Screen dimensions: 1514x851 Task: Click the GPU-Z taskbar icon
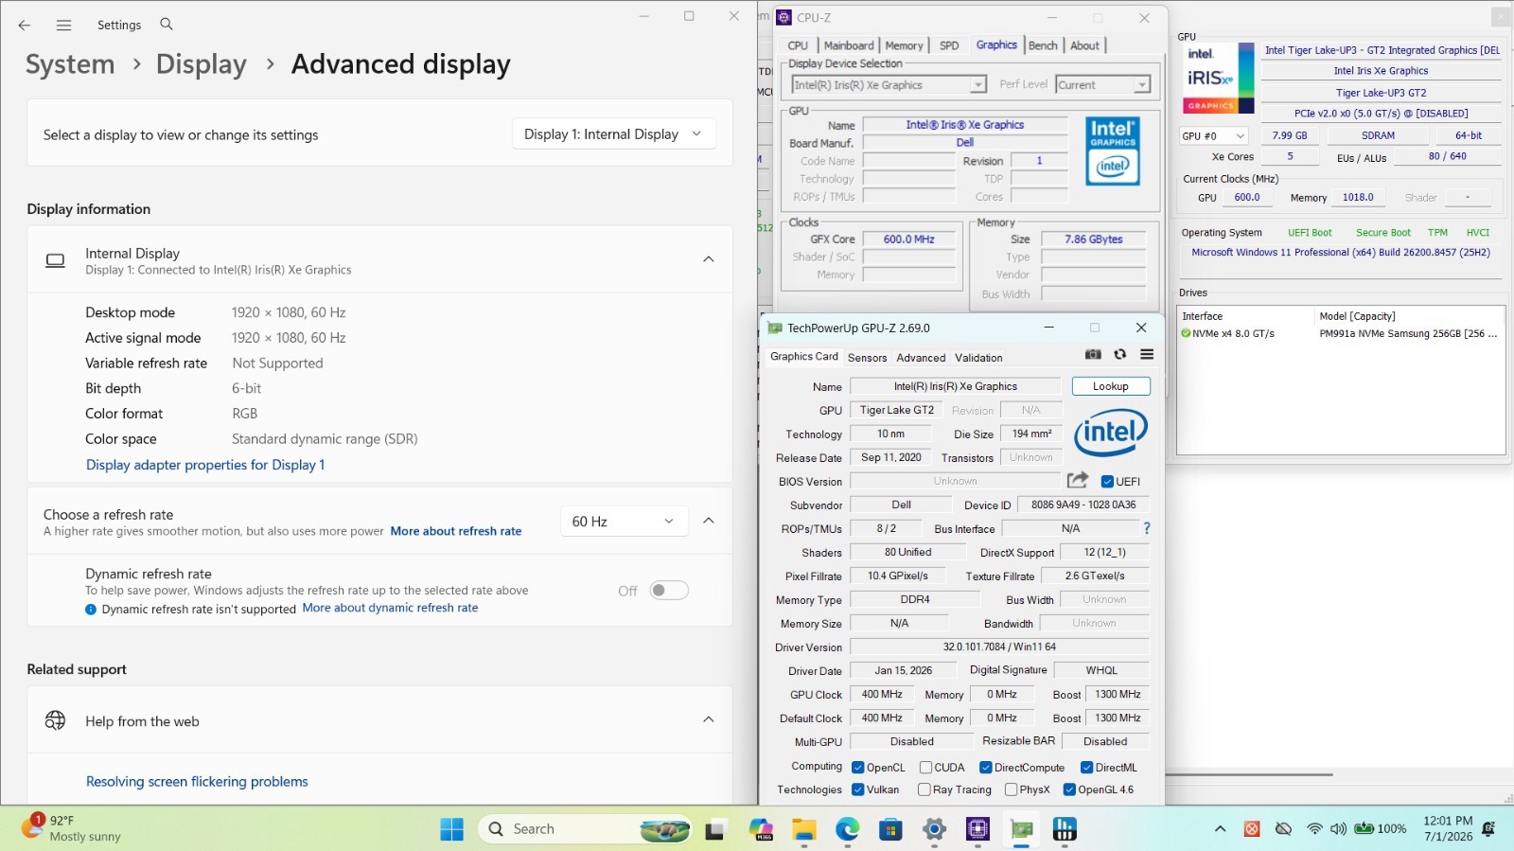(x=1021, y=829)
